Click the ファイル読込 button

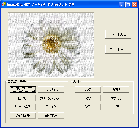click(x=118, y=34)
